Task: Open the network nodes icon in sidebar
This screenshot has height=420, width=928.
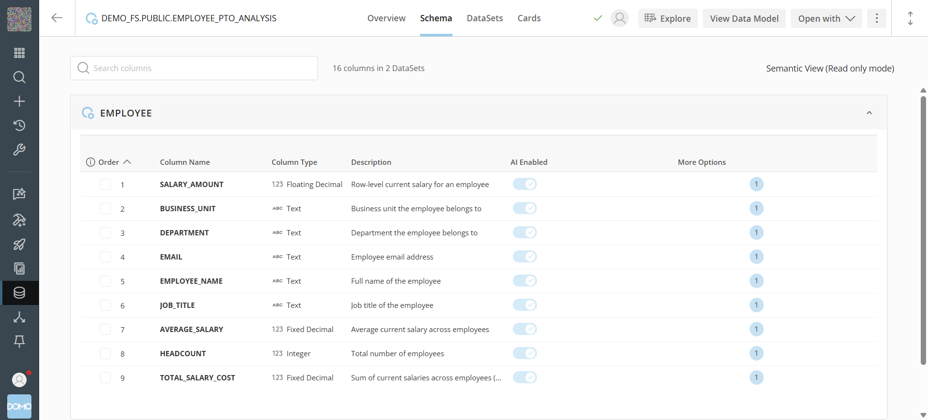Action: pyautogui.click(x=19, y=317)
